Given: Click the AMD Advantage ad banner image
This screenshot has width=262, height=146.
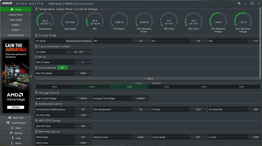Looking at the screenshot, I should 16,76.
